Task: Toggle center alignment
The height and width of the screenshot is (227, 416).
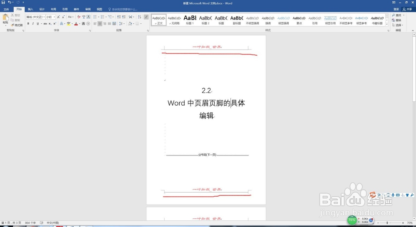Action: pyautogui.click(x=100, y=24)
